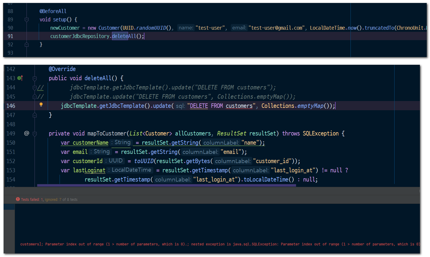The image size is (430, 257).
Task: Click the fold end marker on line 92
Action: point(27,44)
